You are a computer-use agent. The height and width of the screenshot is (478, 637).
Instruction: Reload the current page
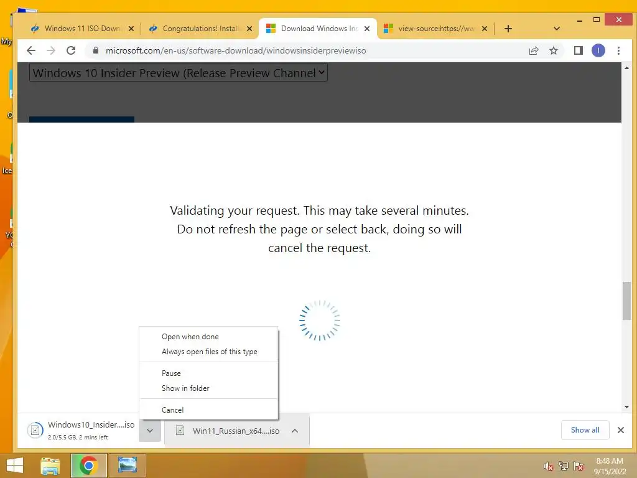click(x=71, y=50)
